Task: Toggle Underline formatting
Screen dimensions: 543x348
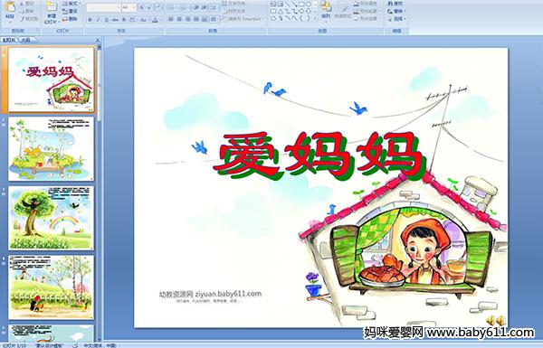Action: click(x=106, y=20)
